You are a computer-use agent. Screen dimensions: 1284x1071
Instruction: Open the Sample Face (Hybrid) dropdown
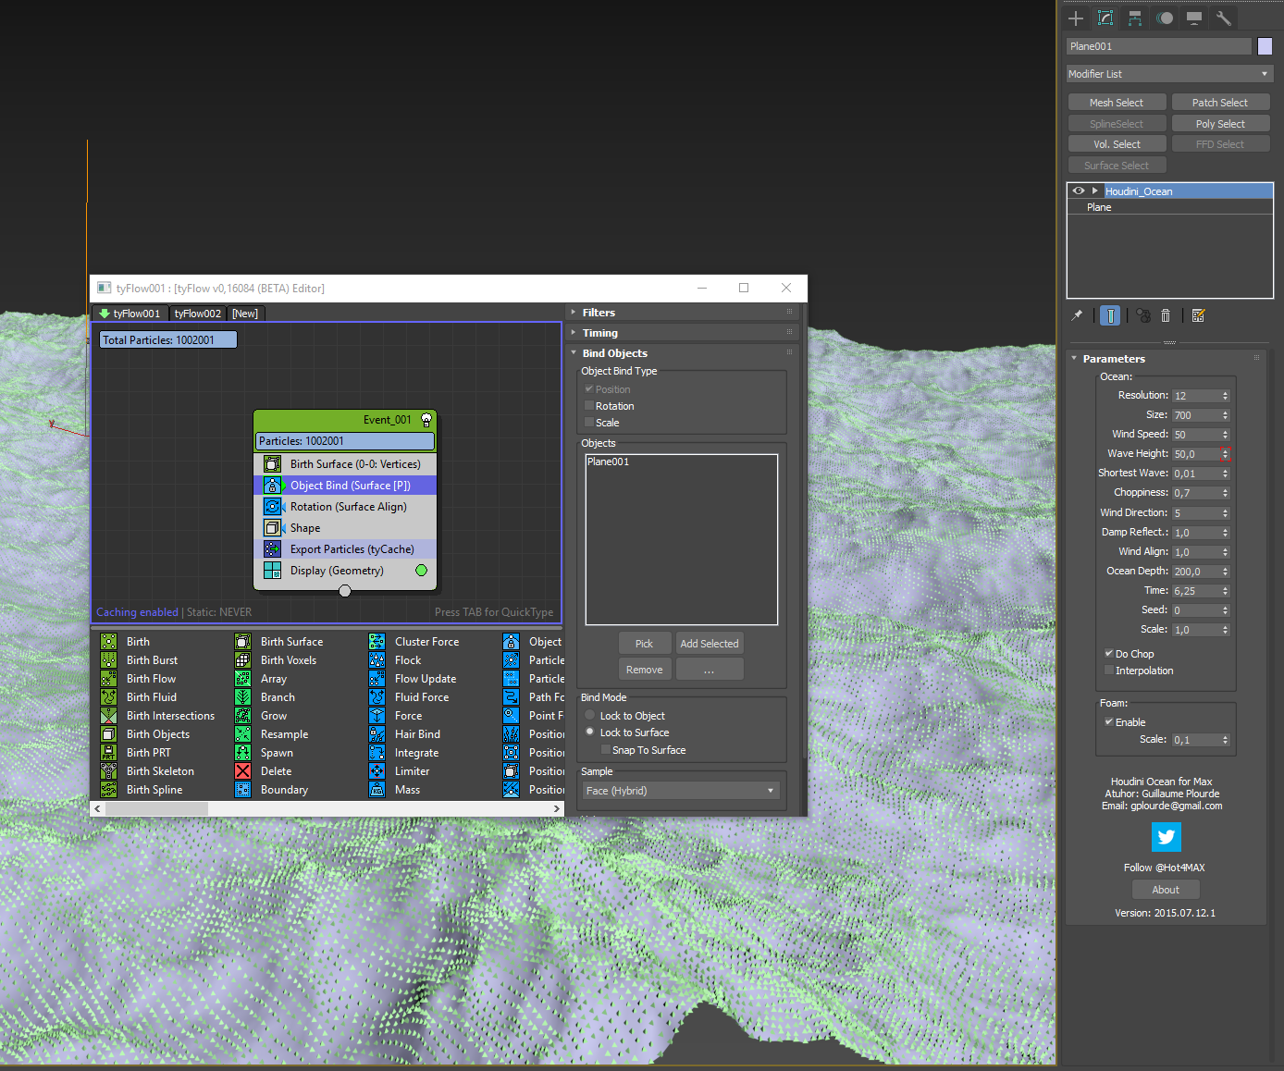681,791
